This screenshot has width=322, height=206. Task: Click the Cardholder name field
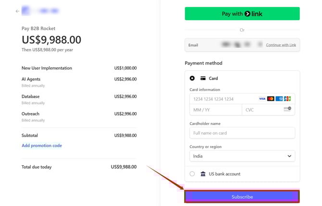[x=242, y=133]
